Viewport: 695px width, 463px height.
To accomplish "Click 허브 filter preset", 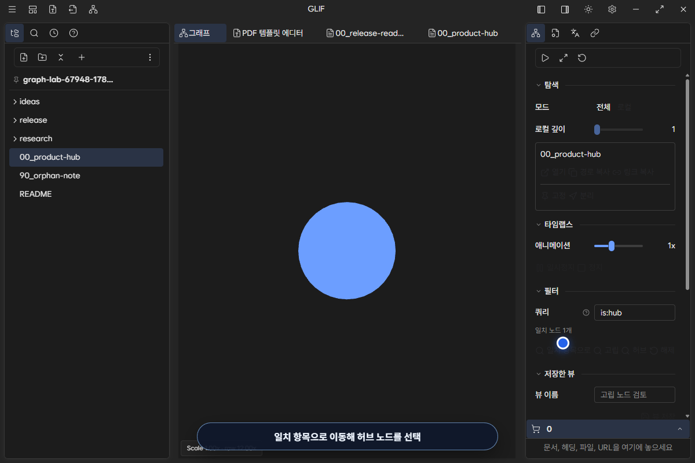I will pos(634,351).
